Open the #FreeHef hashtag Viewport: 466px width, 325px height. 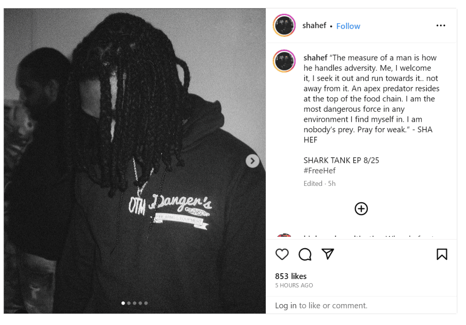pos(319,170)
